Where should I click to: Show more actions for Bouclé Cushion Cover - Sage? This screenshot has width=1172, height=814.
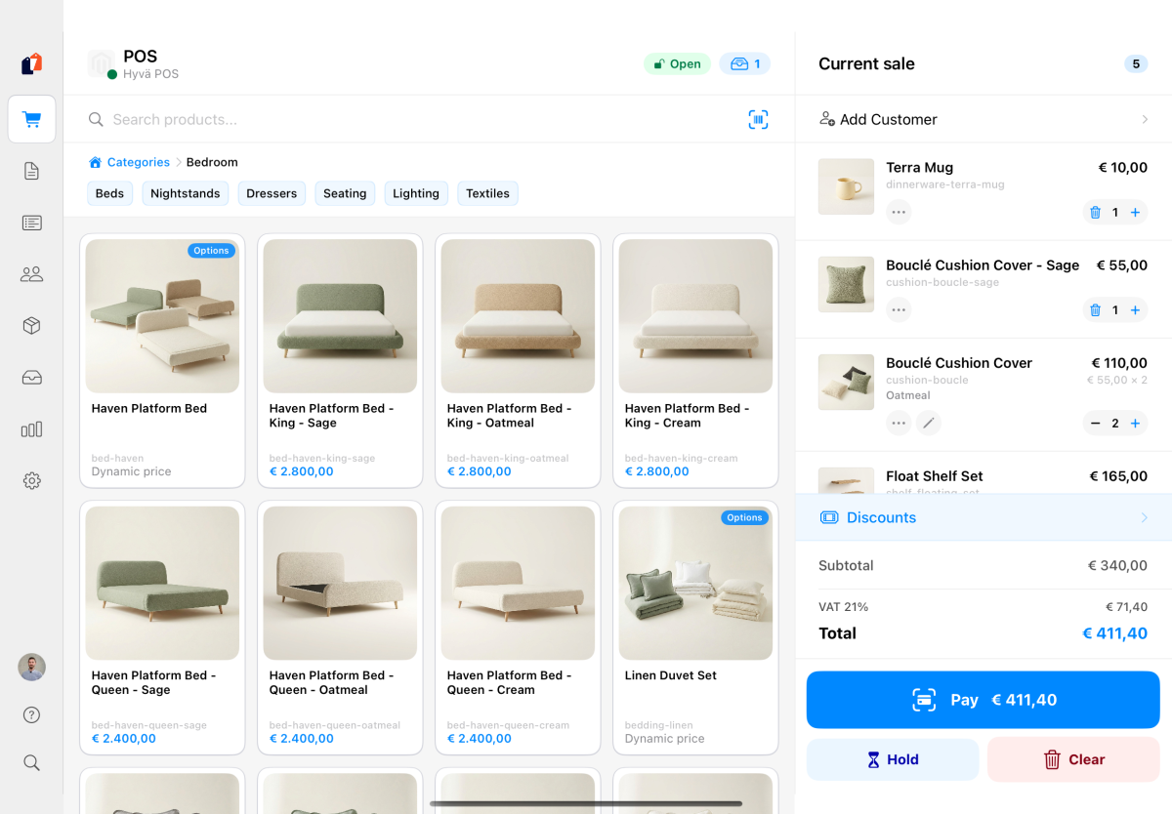pyautogui.click(x=898, y=309)
